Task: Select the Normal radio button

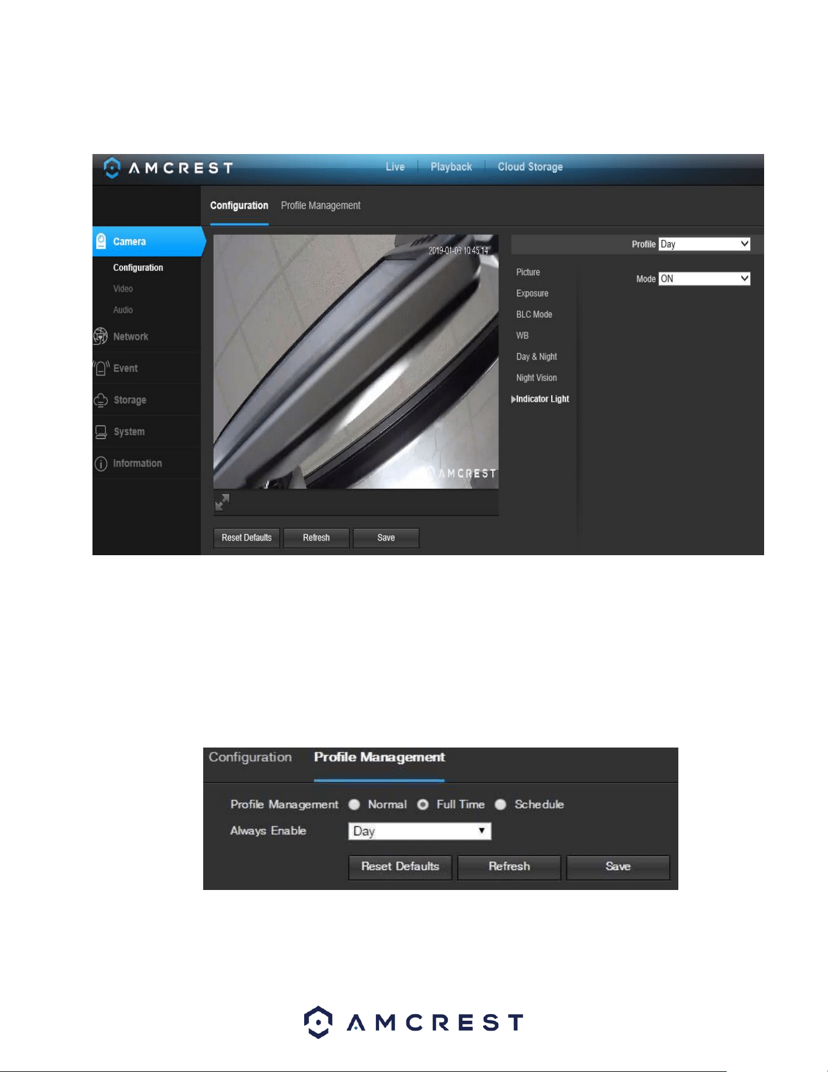Action: point(355,804)
